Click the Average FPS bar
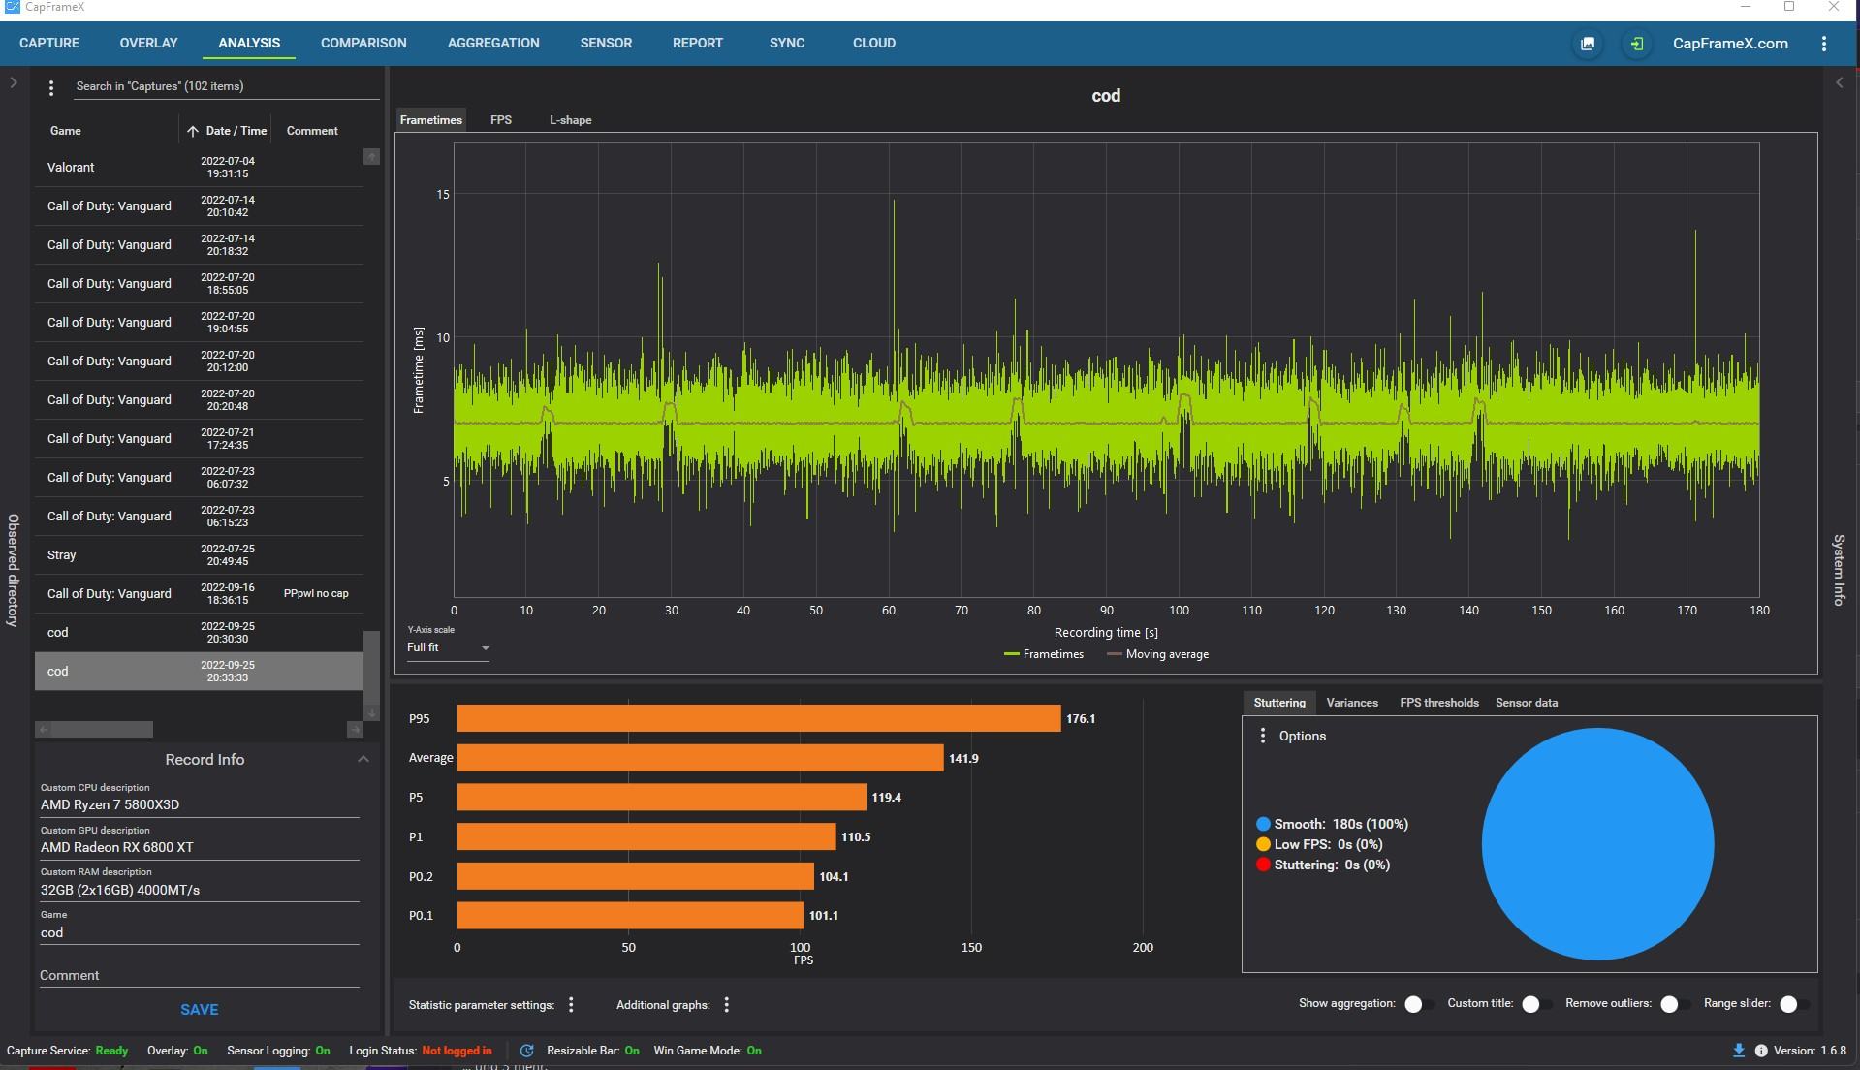The height and width of the screenshot is (1070, 1860). pos(700,758)
